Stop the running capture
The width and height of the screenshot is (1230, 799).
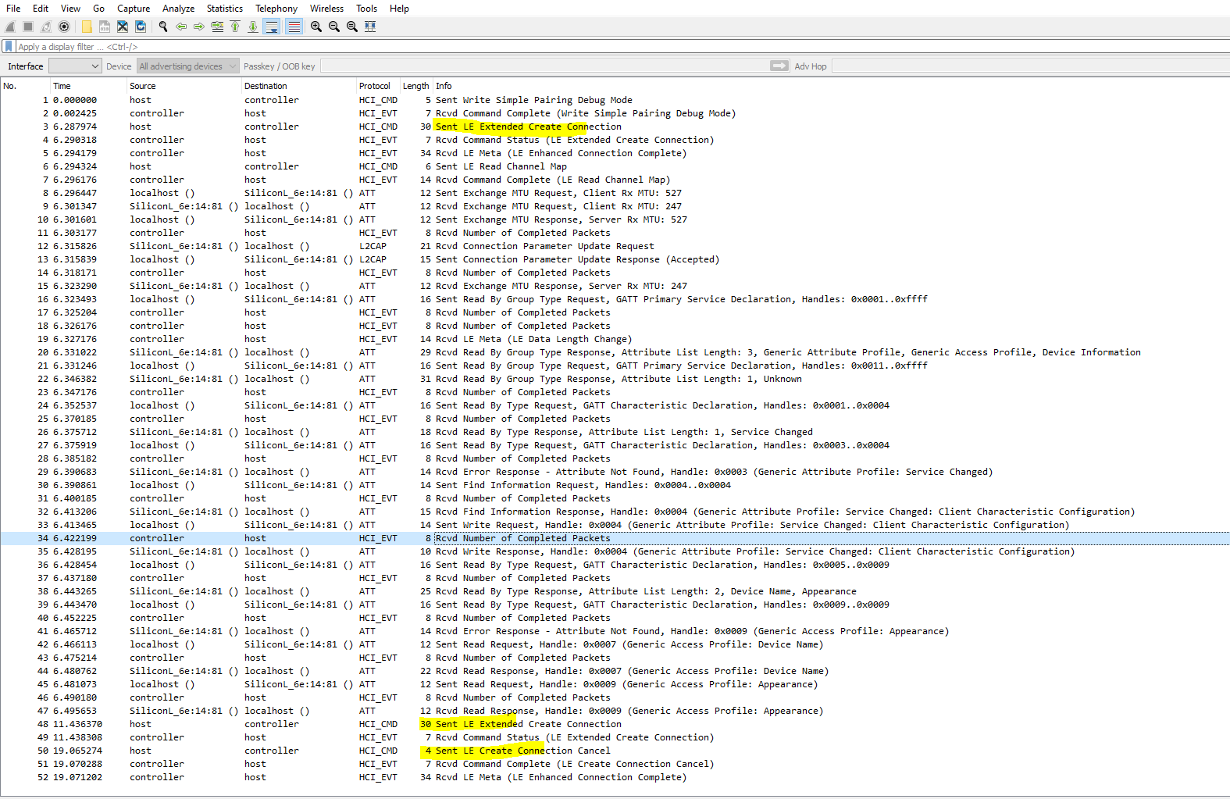pyautogui.click(x=28, y=27)
